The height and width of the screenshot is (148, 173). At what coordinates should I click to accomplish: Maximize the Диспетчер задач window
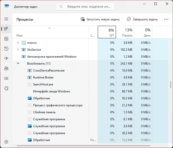pos(156,4)
